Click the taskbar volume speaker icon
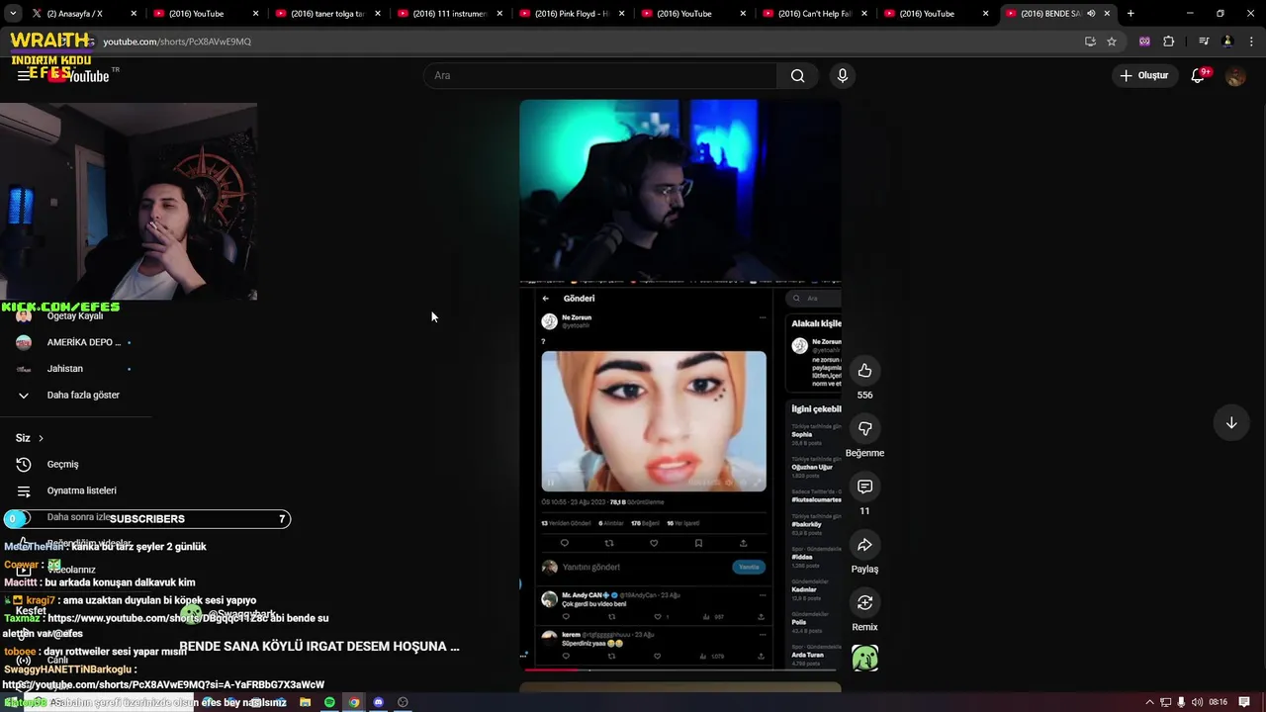This screenshot has width=1266, height=712. [x=1197, y=702]
